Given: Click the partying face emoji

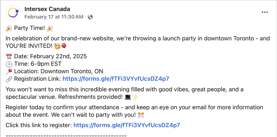Looking at the screenshot, I should tap(58, 46).
